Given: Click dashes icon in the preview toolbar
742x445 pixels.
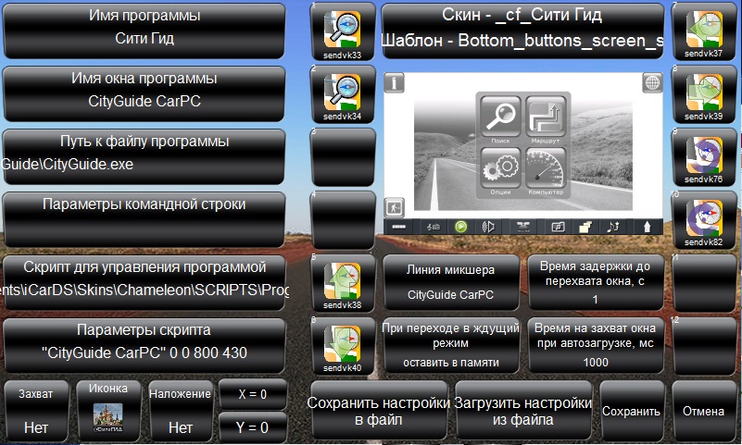Looking at the screenshot, I should coord(399,228).
